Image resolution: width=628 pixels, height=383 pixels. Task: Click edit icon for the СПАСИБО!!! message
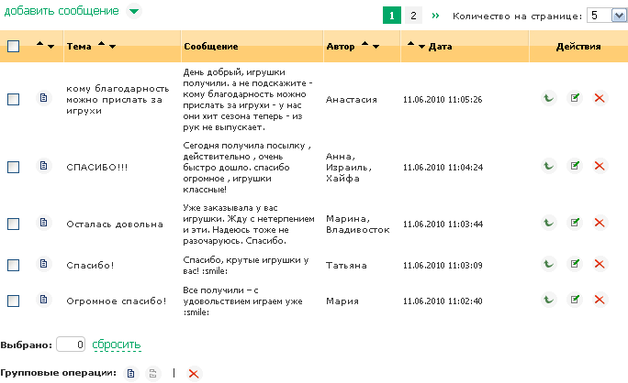click(575, 166)
